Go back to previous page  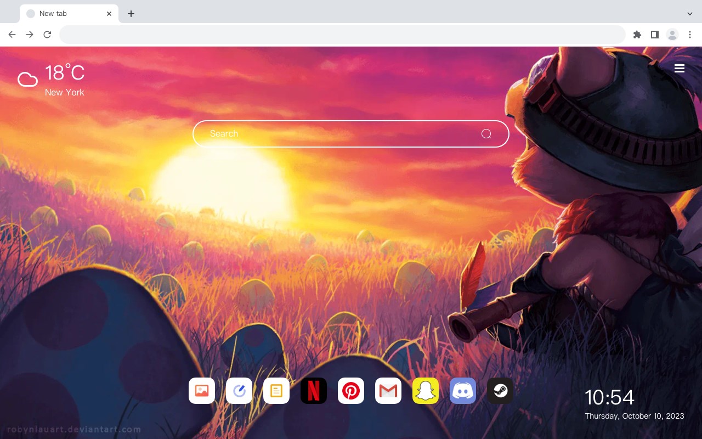coord(12,35)
